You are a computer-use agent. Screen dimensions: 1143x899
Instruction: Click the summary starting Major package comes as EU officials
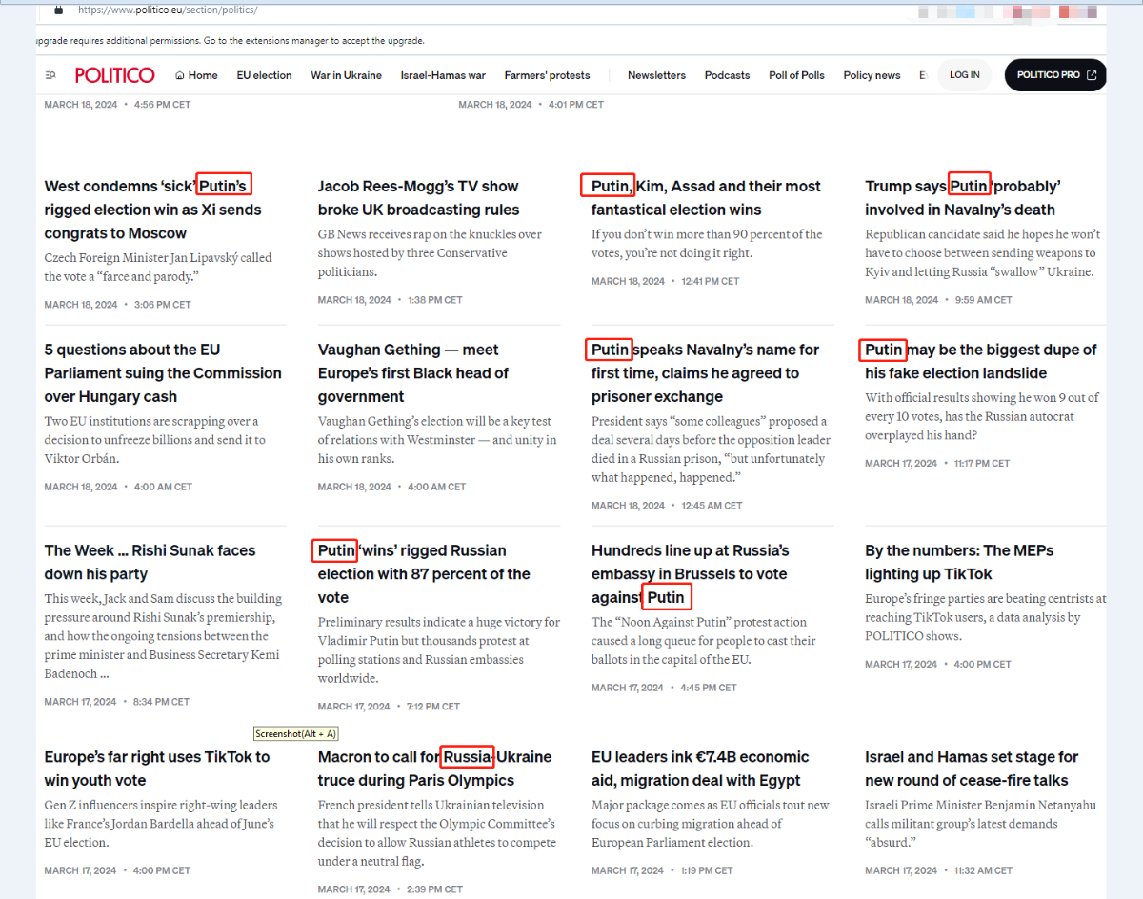pyautogui.click(x=711, y=824)
